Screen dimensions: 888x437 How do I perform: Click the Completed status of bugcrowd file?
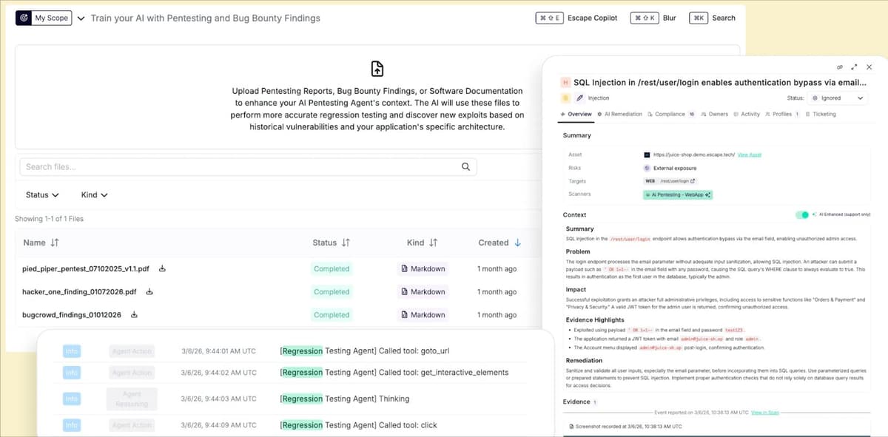[x=332, y=314]
